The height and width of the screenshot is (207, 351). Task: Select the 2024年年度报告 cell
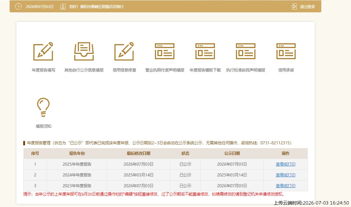(x=77, y=175)
